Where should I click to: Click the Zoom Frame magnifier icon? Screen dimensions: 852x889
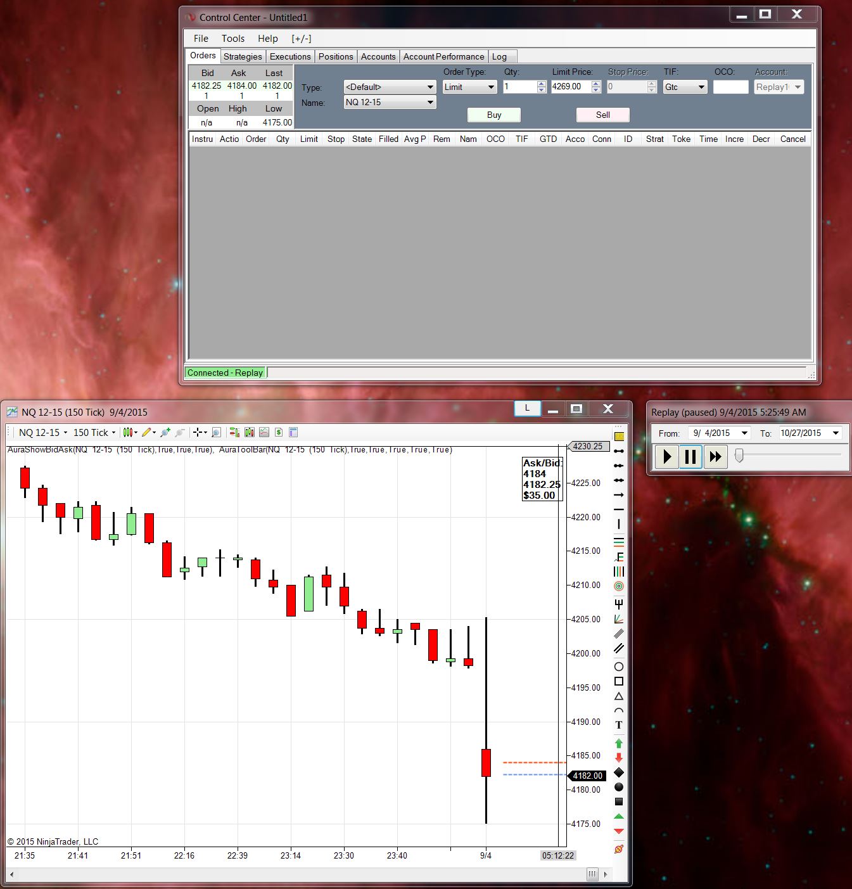(x=216, y=432)
